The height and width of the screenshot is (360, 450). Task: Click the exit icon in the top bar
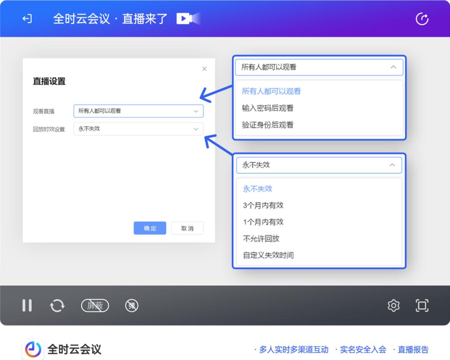click(x=27, y=19)
